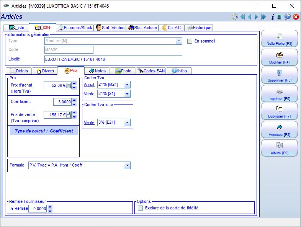Decrease % Remise with down arrow
The width and height of the screenshot is (301, 227).
click(50, 211)
